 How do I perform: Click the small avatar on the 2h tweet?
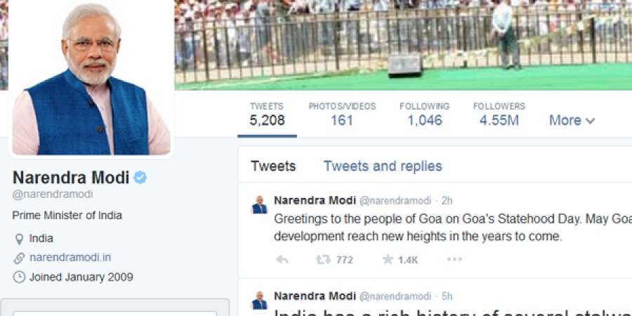[260, 204]
